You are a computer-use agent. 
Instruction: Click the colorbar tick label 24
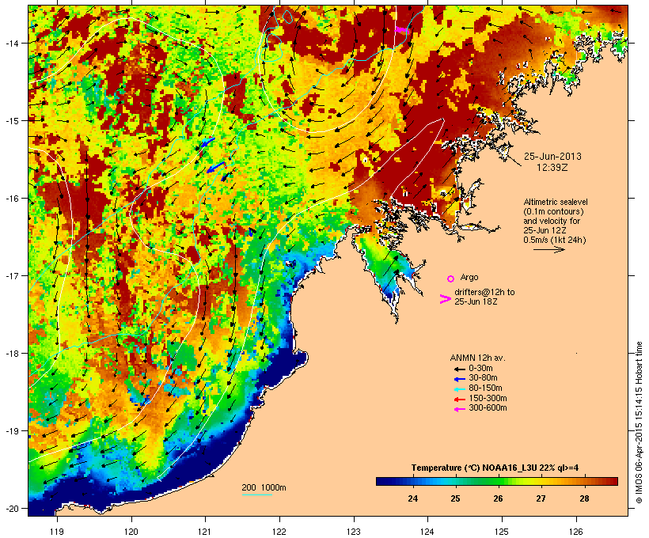(x=412, y=498)
